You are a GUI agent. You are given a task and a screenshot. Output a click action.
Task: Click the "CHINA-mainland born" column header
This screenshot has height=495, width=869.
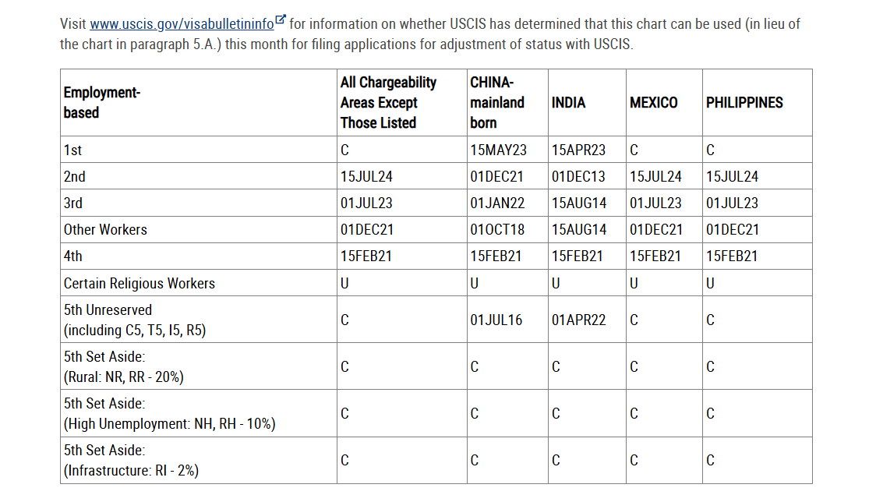coord(497,102)
